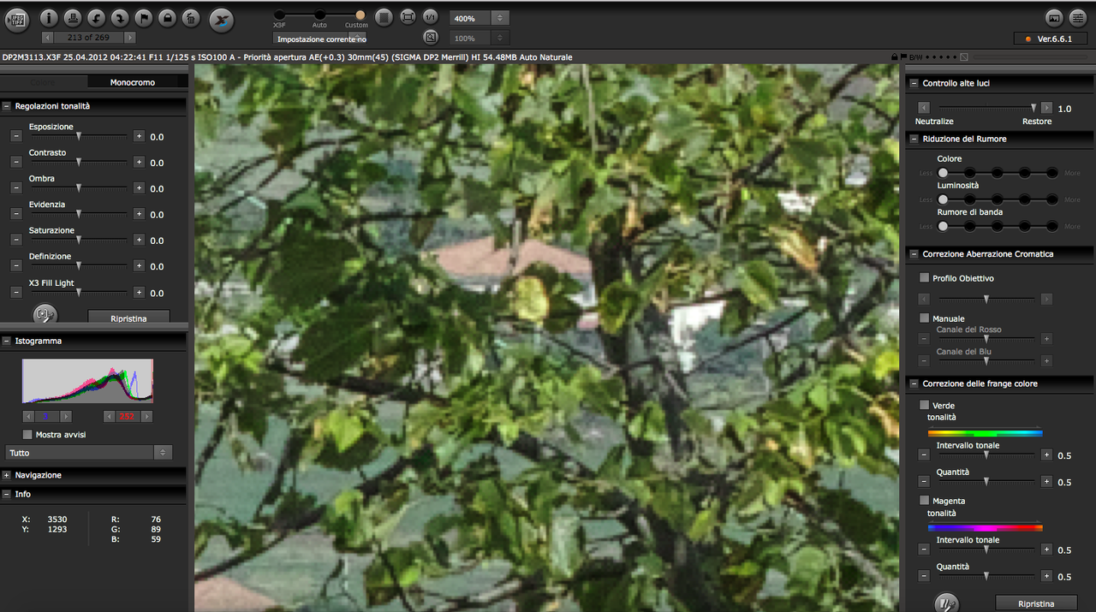1096x612 pixels.
Task: Click the B/W indicator in status strip
Action: click(x=916, y=57)
